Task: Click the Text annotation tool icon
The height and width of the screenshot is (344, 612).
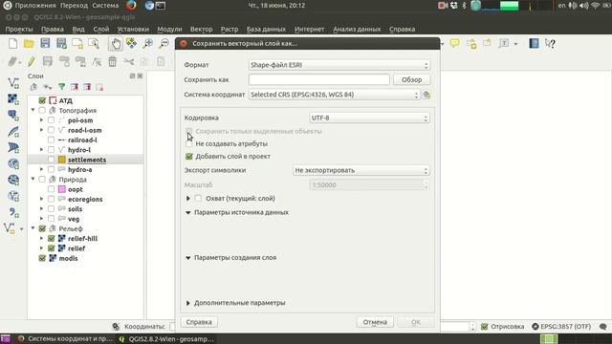Action: pyautogui.click(x=504, y=43)
